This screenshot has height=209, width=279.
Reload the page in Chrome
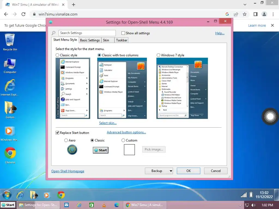click(23, 14)
